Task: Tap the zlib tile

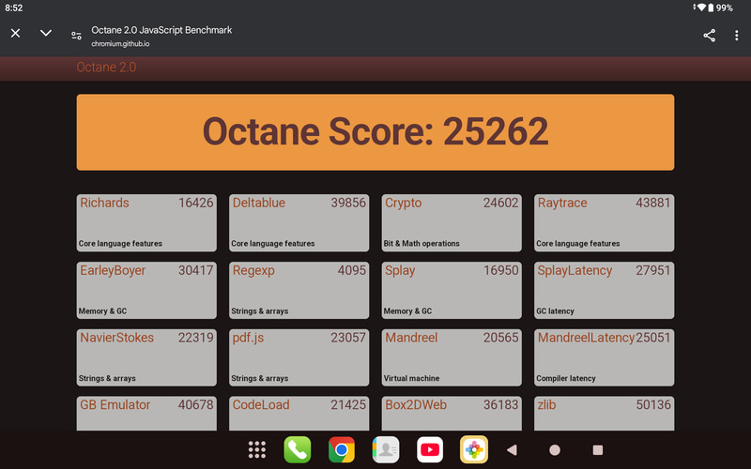Action: (x=604, y=414)
